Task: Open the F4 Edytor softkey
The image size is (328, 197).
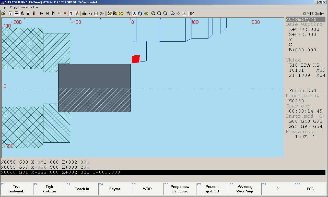Action: click(115, 189)
